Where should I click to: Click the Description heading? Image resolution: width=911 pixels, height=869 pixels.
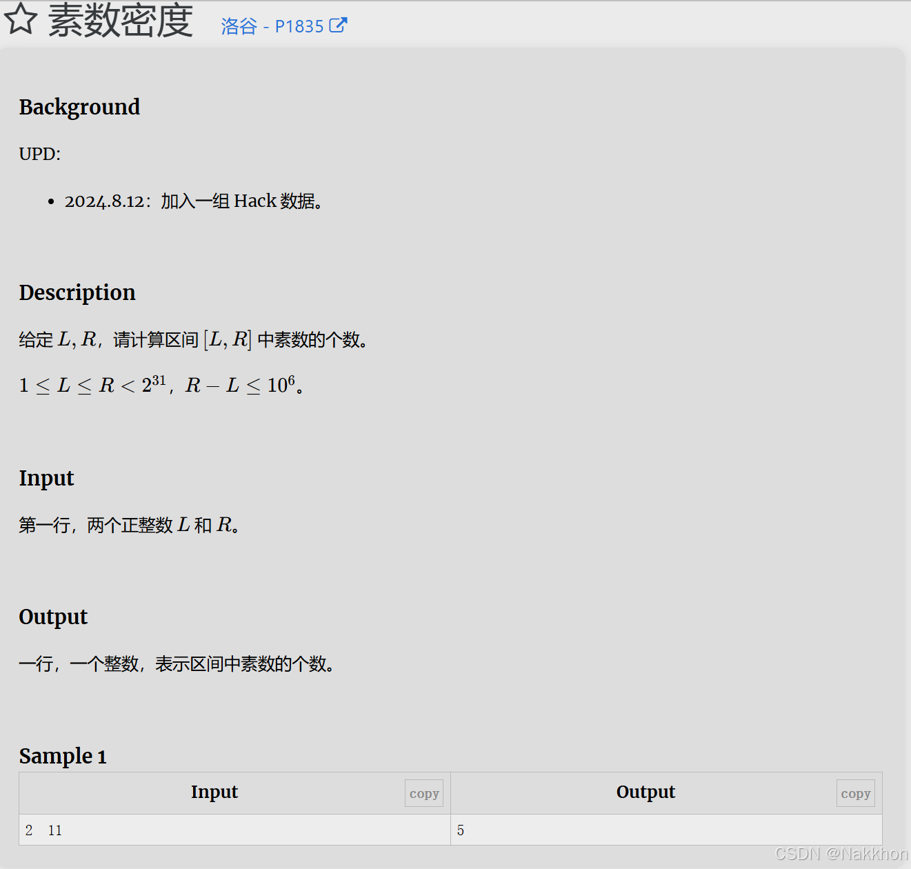point(77,292)
